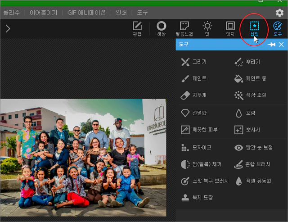Viewport: 288px width, 222px height.
Task: Select the 색상 조절 tool
Action: (250, 95)
